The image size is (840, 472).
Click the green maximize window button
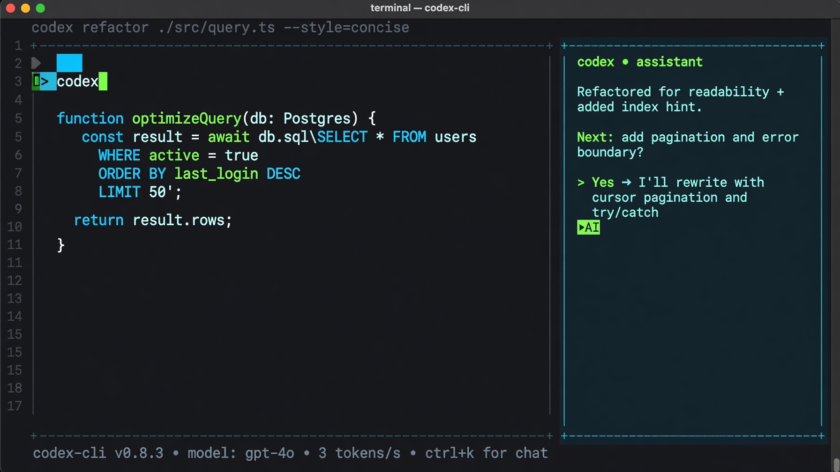(40, 8)
